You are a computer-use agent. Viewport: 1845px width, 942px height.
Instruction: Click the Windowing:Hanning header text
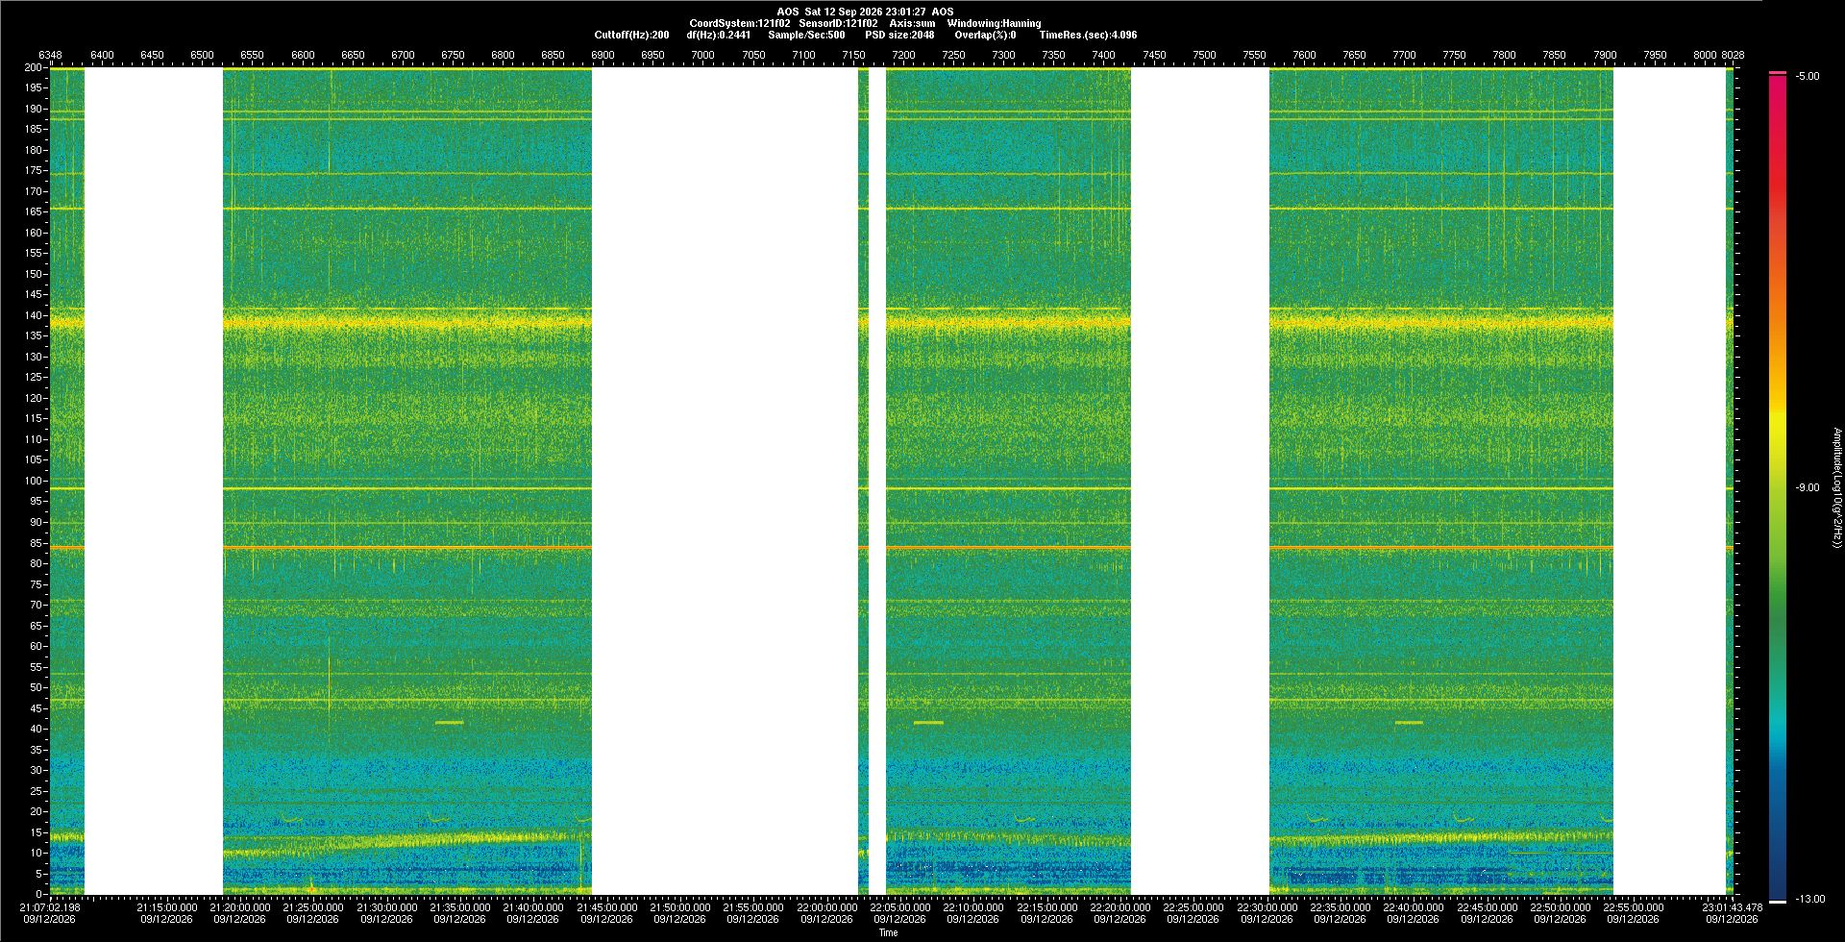pyautogui.click(x=994, y=23)
